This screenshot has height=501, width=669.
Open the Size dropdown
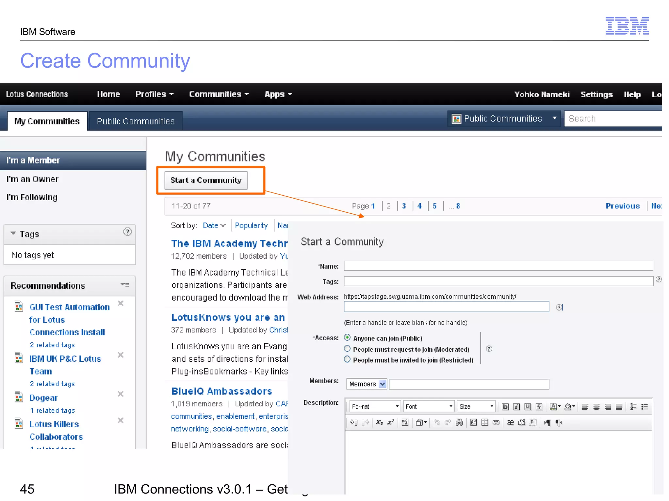click(x=476, y=406)
